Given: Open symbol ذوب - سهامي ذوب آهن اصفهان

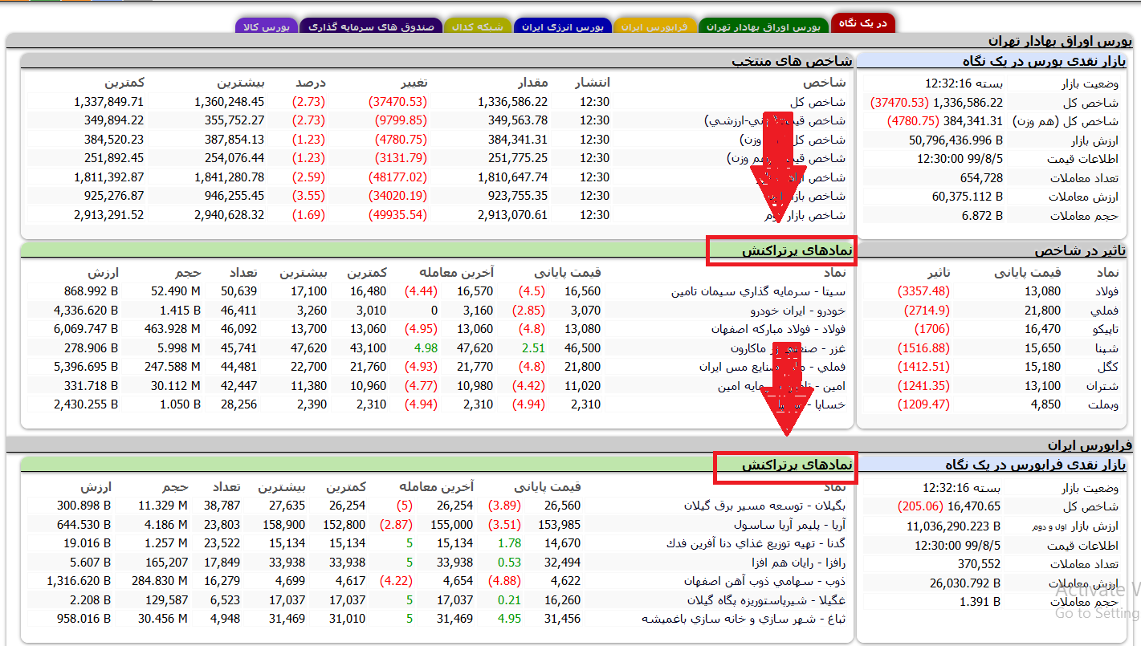Looking at the screenshot, I should [764, 581].
